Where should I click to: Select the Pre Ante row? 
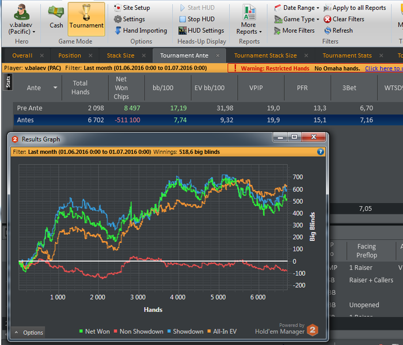(x=208, y=108)
